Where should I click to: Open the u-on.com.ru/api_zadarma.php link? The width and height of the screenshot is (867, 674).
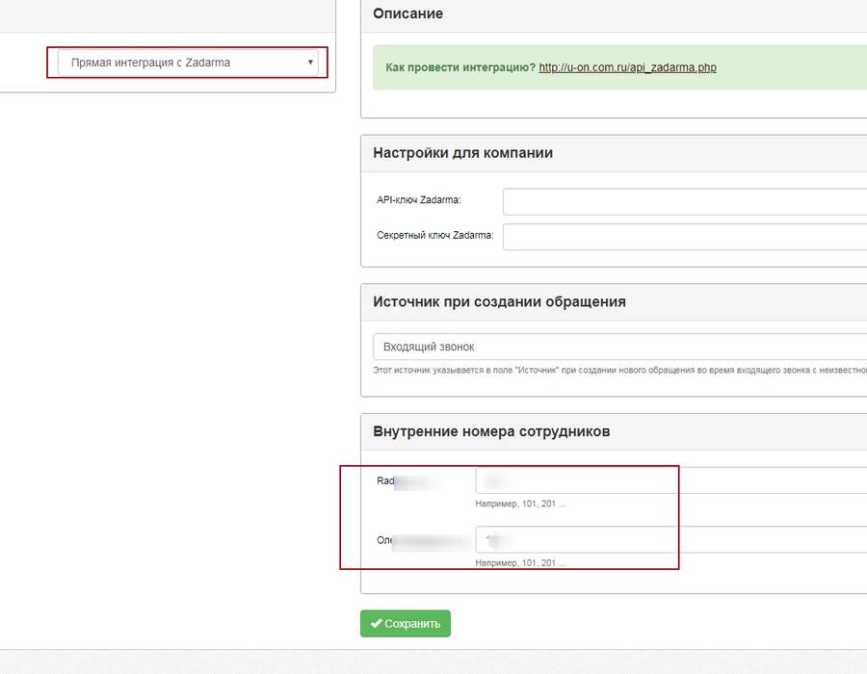click(627, 67)
